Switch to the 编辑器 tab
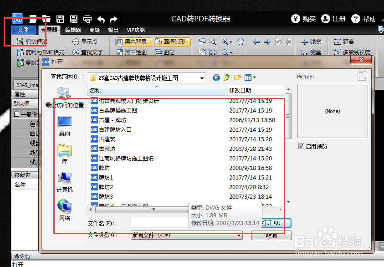Viewport: 384px width, 267px height. 73,30
